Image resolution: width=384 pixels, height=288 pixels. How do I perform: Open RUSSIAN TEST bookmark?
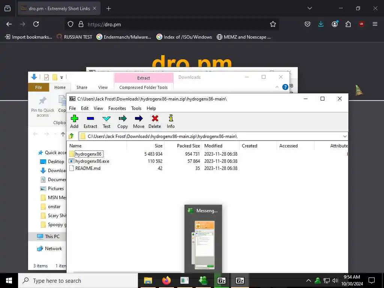tap(74, 37)
